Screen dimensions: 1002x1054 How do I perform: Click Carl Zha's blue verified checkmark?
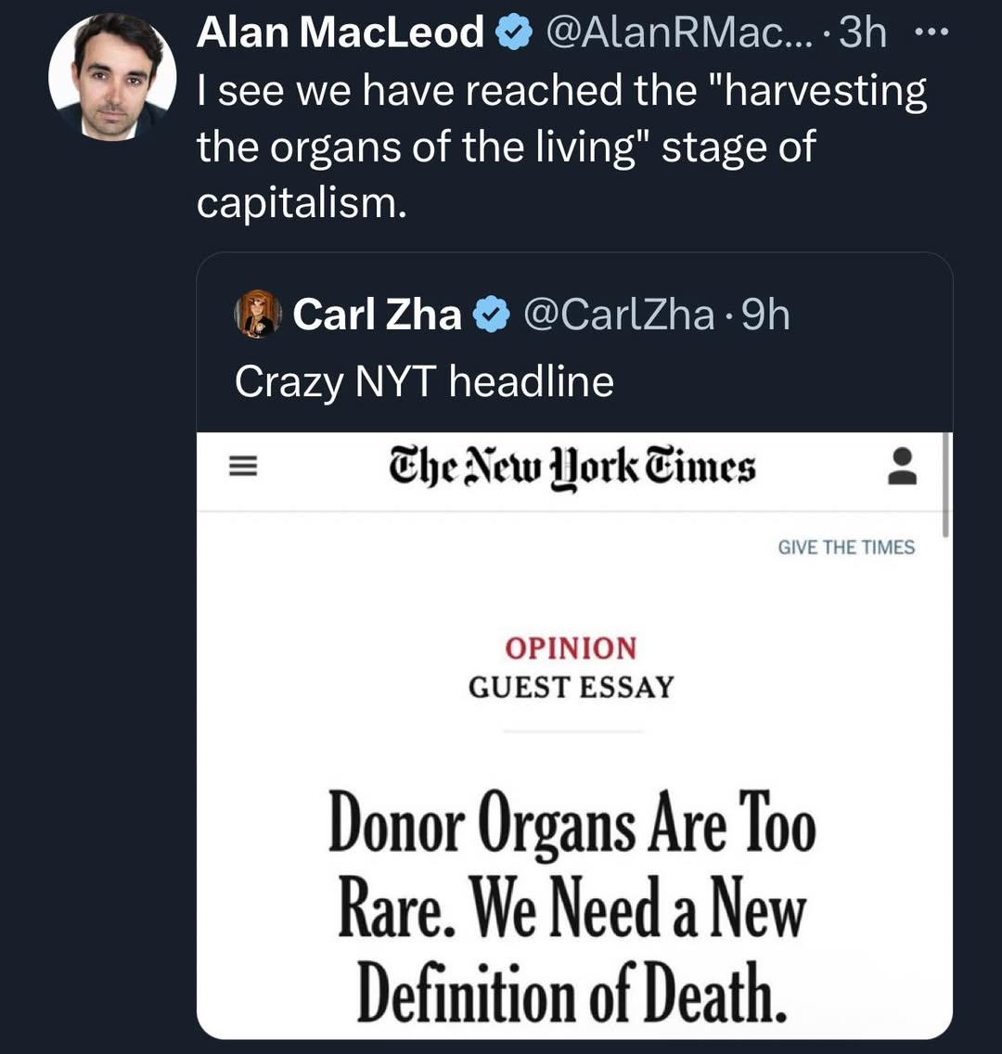[492, 316]
